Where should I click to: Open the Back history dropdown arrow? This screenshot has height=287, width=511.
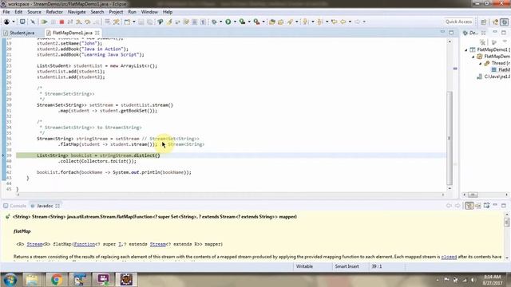tap(350, 22)
